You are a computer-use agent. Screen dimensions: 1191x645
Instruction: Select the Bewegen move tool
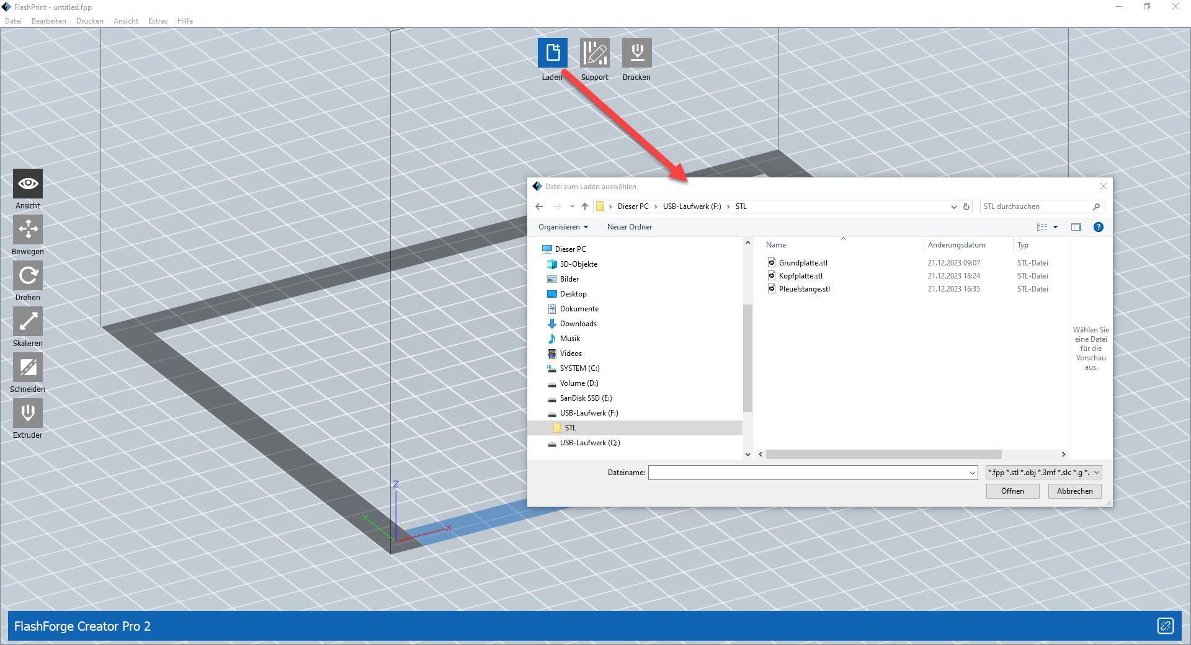point(28,229)
